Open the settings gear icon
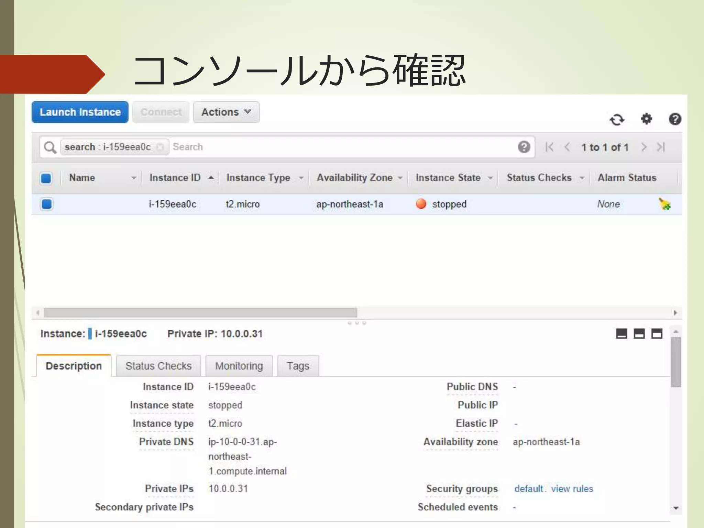The height and width of the screenshot is (528, 704). pos(646,119)
